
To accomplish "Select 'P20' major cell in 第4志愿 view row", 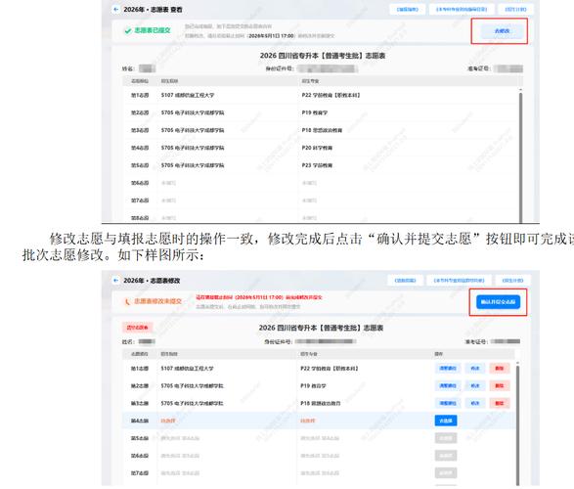I will pos(317,148).
